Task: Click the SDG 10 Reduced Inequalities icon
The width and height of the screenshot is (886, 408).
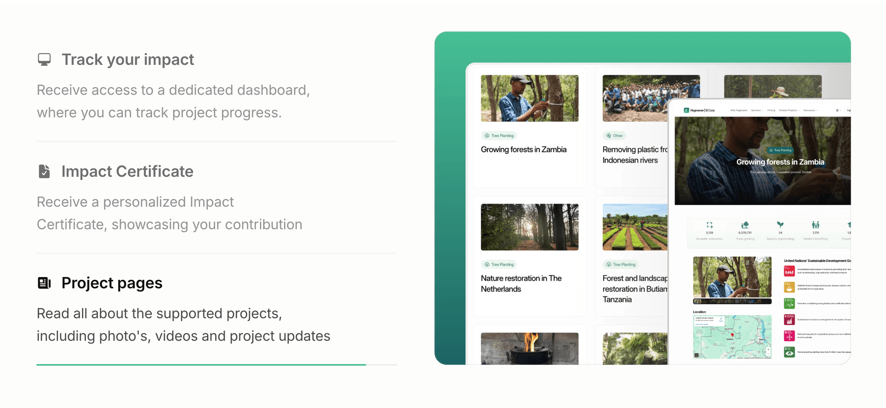Action: point(789,336)
